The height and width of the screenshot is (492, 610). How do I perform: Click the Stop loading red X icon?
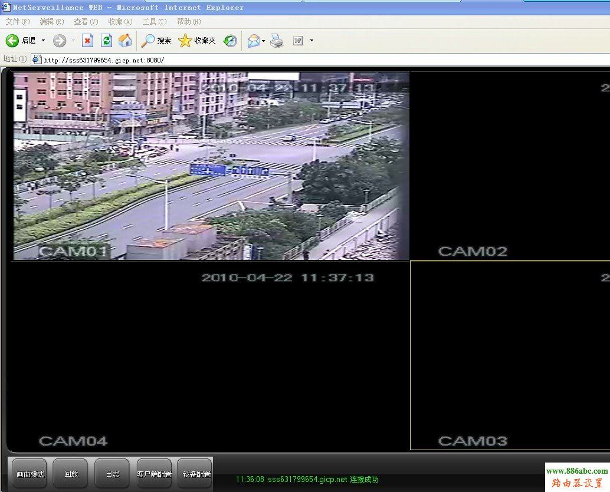coord(87,41)
